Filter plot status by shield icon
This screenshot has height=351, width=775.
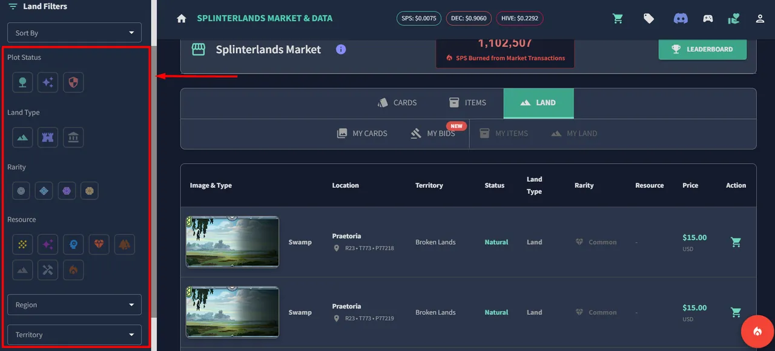[73, 83]
